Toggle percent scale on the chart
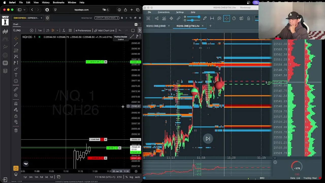 pyautogui.click(x=126, y=177)
